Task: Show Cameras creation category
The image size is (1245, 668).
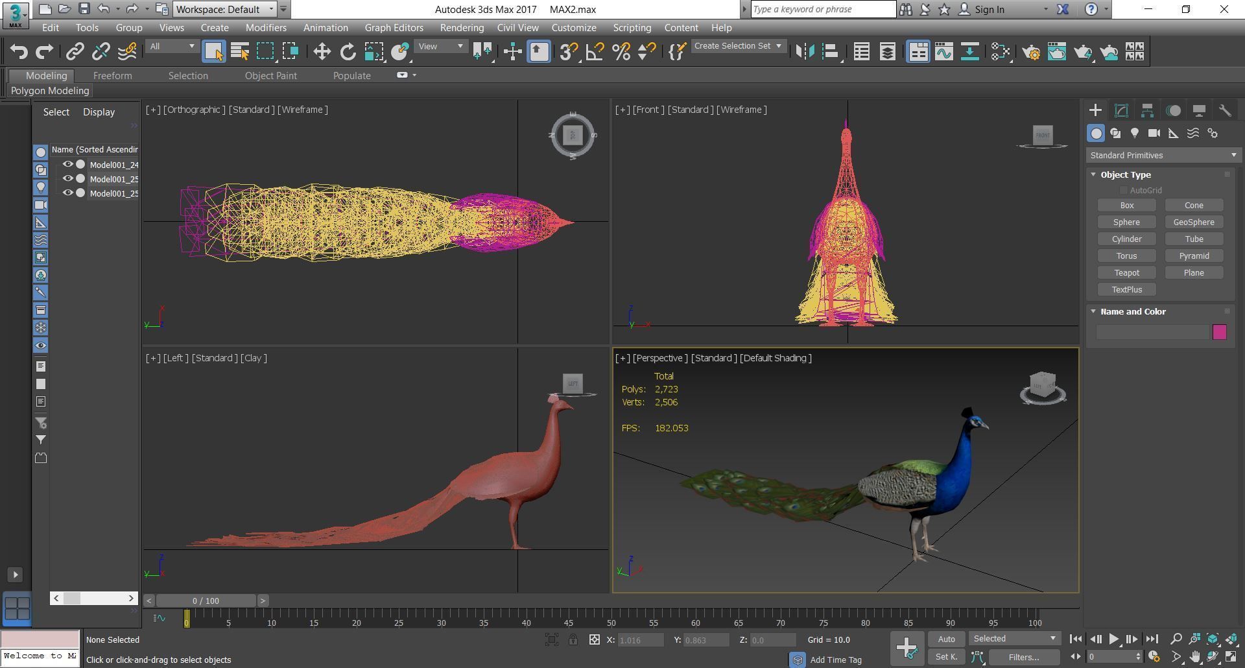Action: [x=1154, y=133]
